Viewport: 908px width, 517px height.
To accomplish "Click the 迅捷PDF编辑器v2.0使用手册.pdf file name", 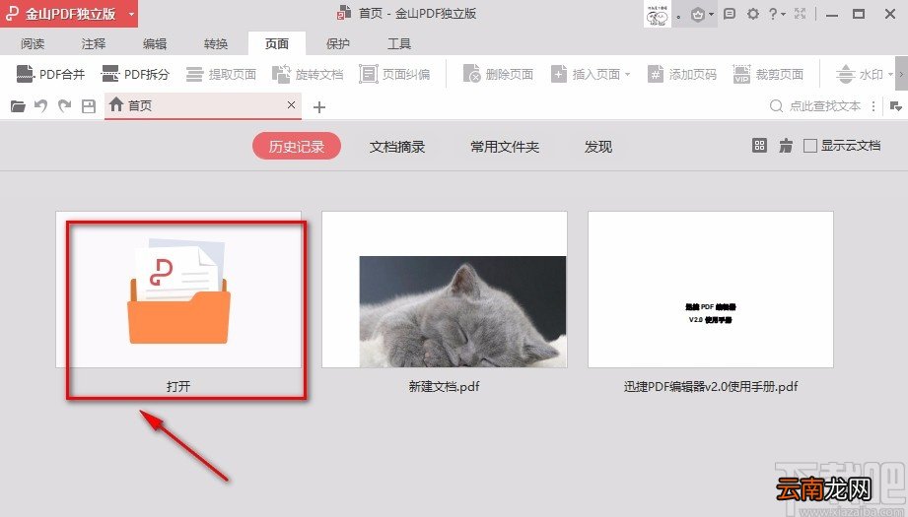I will pyautogui.click(x=711, y=386).
